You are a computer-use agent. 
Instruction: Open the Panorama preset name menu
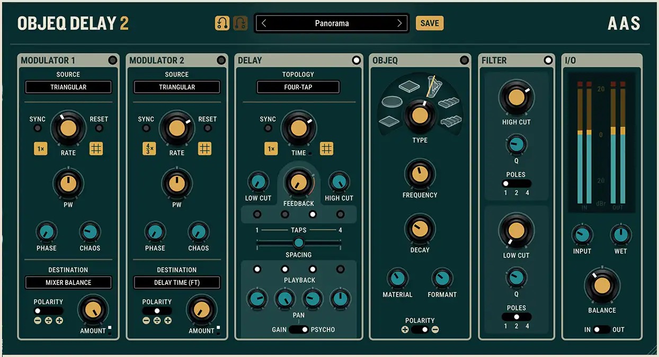coord(332,23)
